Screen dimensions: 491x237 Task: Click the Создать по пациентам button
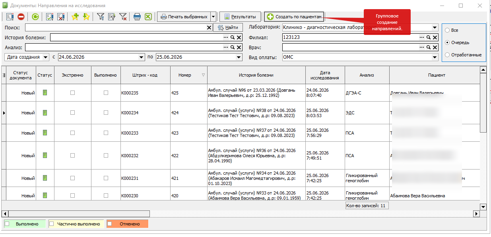294,17
